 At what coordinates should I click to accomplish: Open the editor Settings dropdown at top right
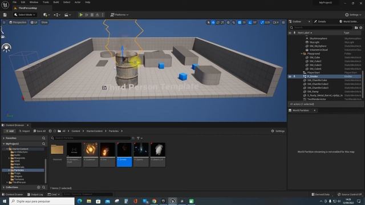click(x=353, y=15)
